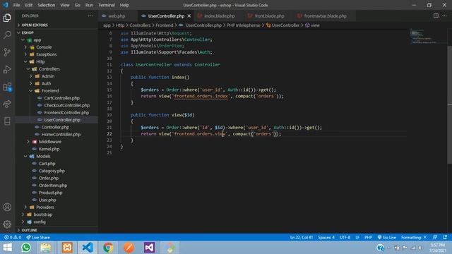Click Live Share in status bar
This screenshot has height=254, width=452.
point(38,237)
